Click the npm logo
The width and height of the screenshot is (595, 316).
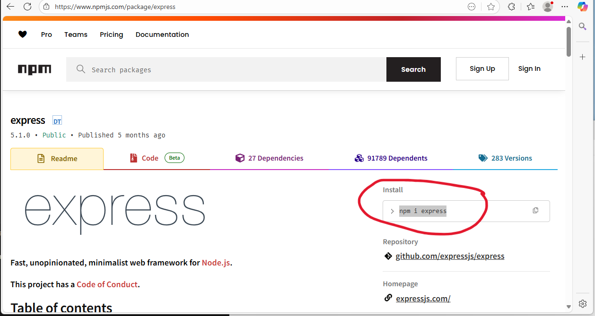click(35, 69)
